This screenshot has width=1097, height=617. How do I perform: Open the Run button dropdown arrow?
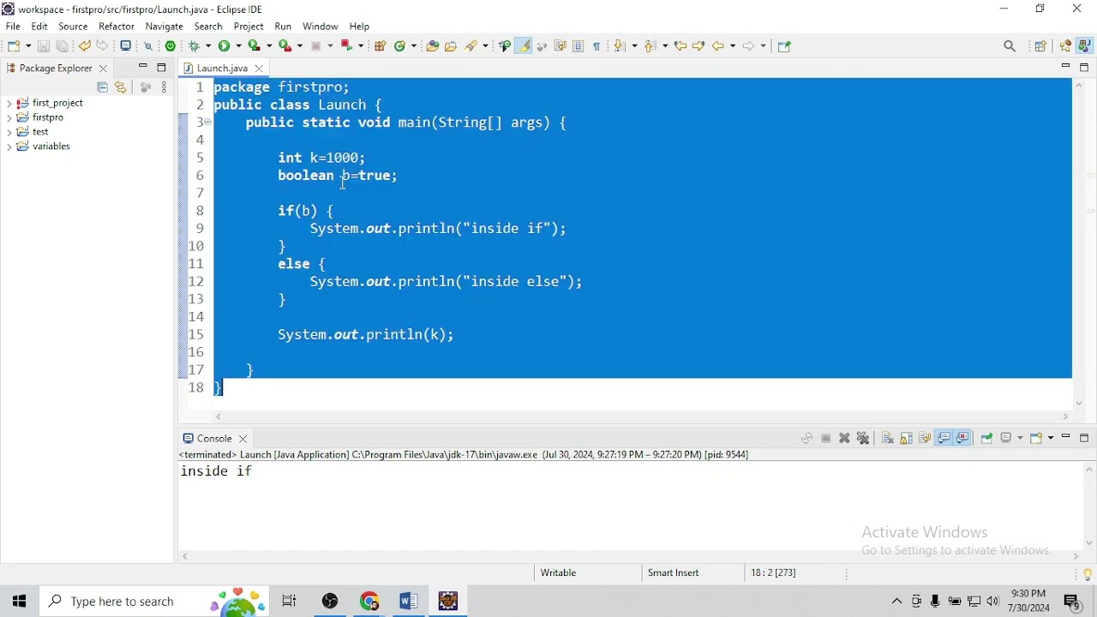click(238, 46)
